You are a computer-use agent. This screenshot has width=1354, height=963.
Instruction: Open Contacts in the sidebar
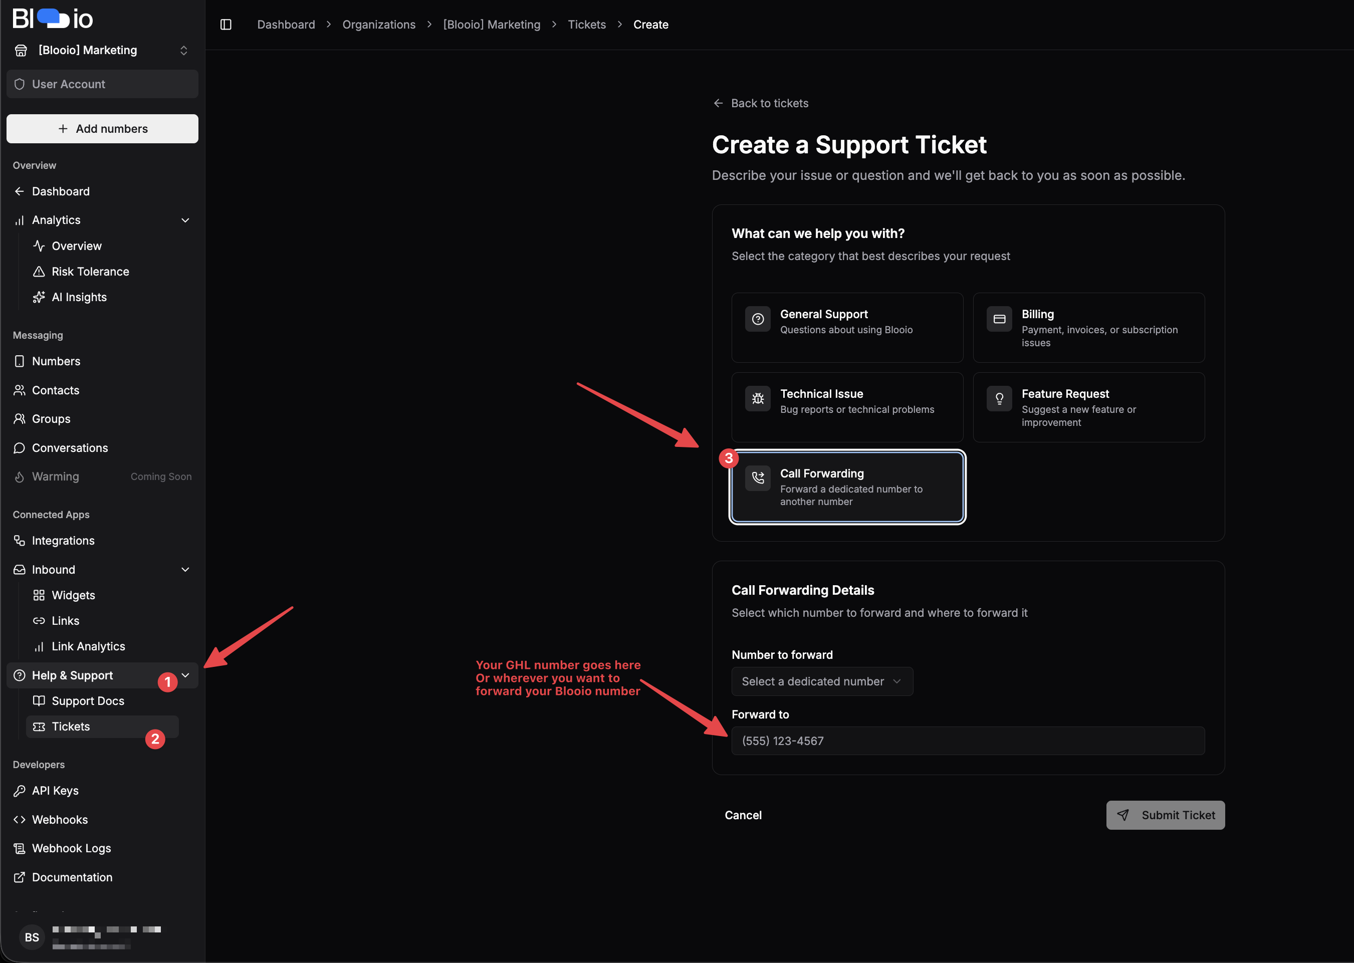pyautogui.click(x=102, y=390)
